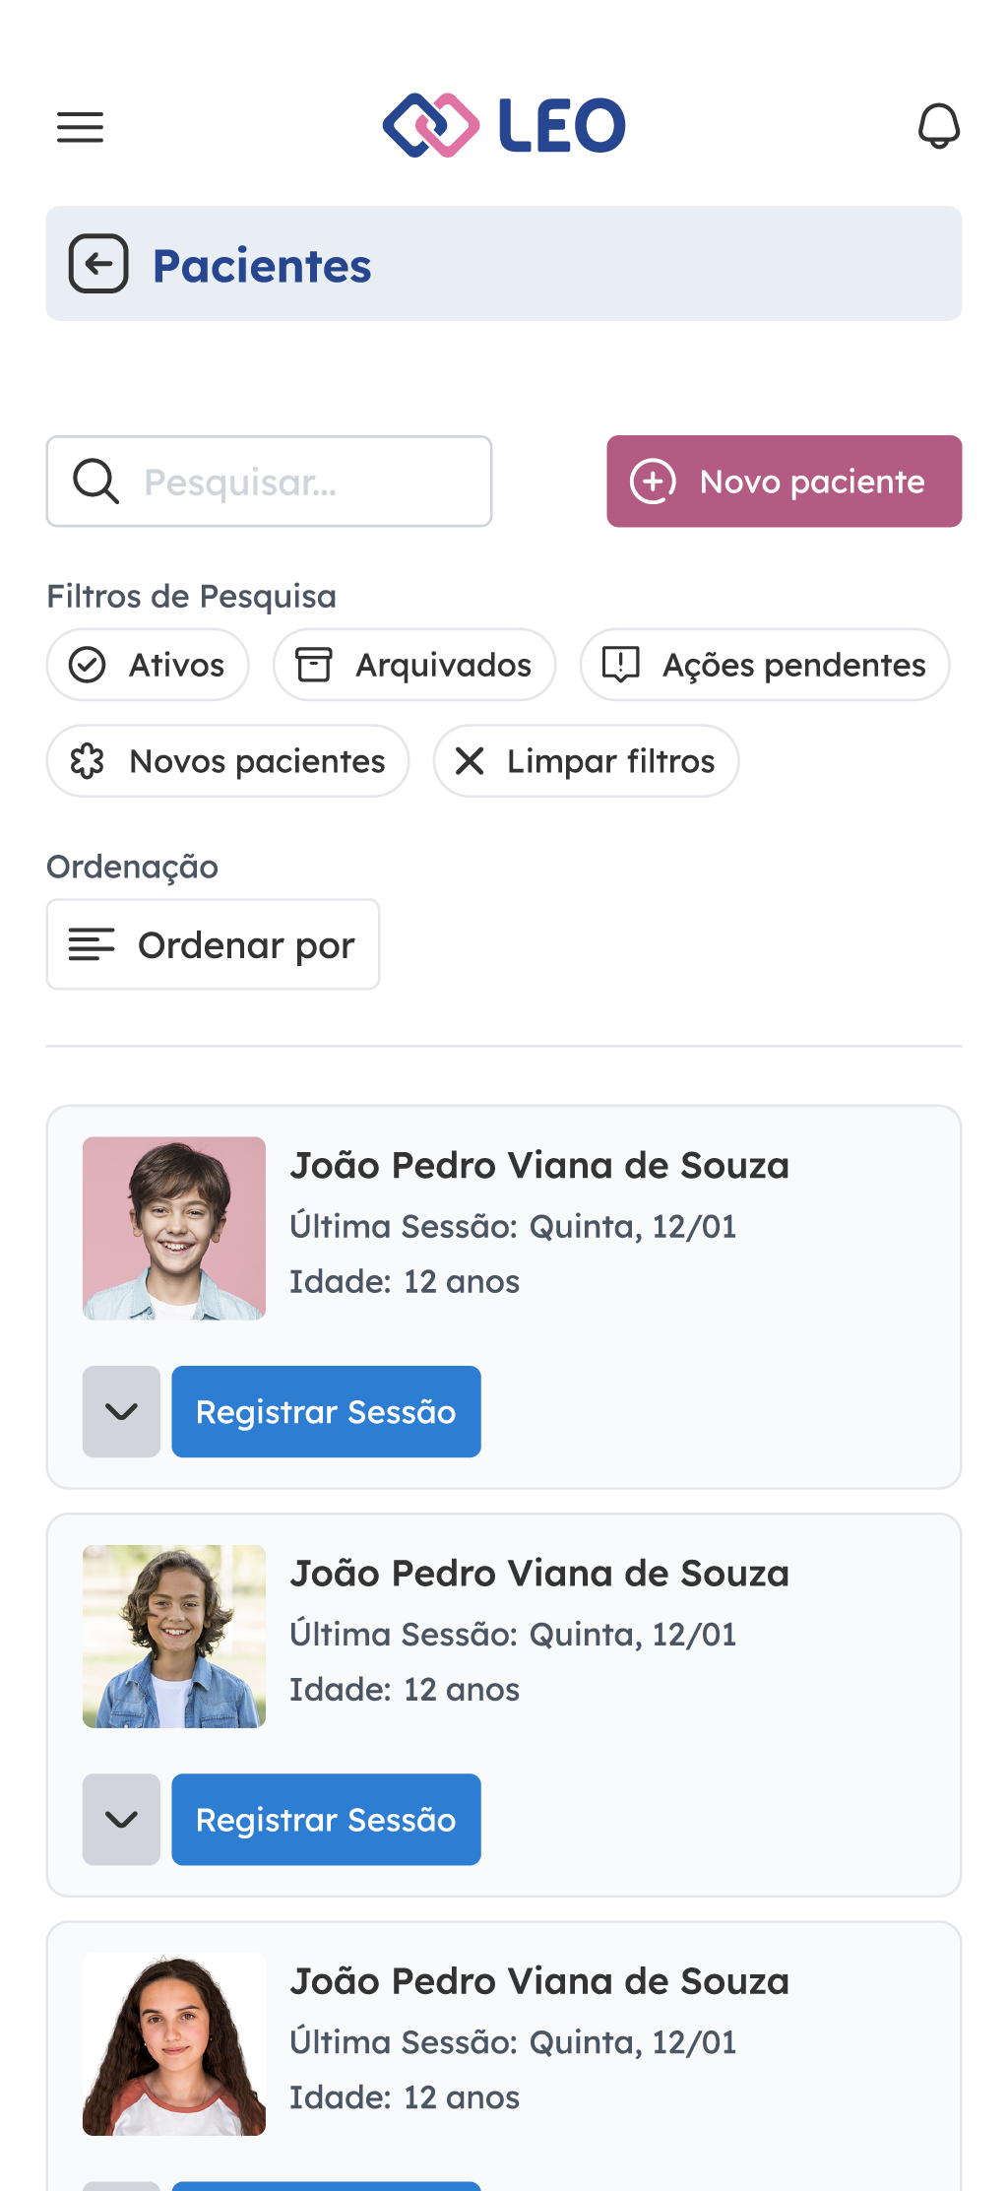
Task: Click the plus icon in Novo paciente
Action: point(654,482)
